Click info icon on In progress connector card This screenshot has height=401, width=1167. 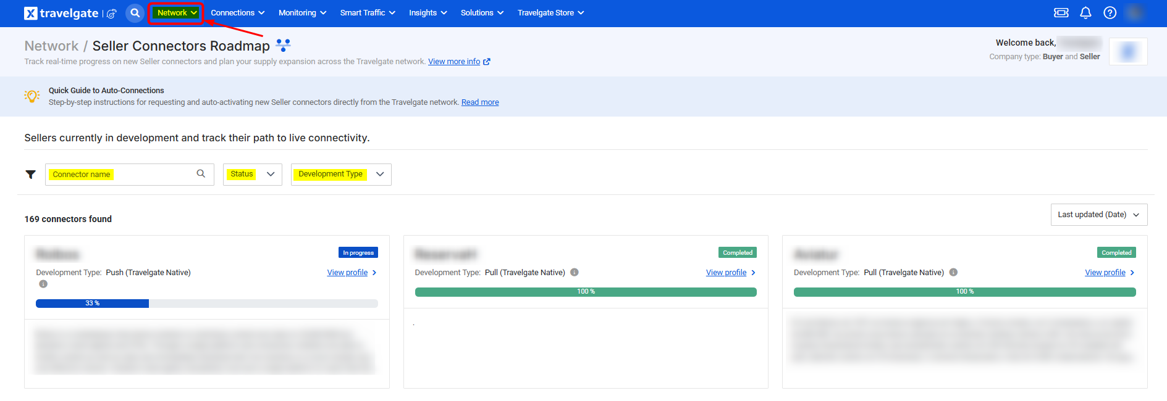tap(43, 284)
